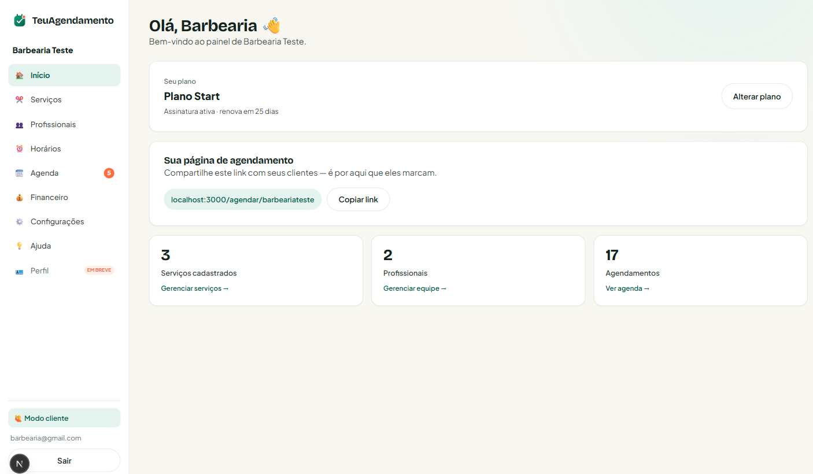Screen dimensions: 813x474
Task: Switch to Modo cliente
Action: (64, 418)
